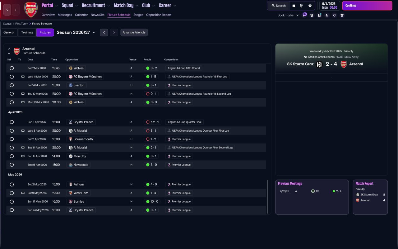This screenshot has height=249, width=398.
Task: Click the bookmark icon beside Search
Action: click(x=294, y=6)
